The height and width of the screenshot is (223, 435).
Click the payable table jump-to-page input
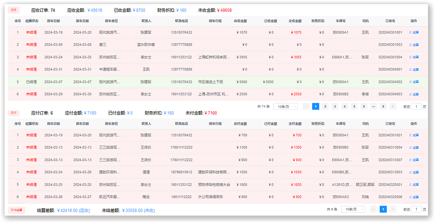[x=416, y=209]
